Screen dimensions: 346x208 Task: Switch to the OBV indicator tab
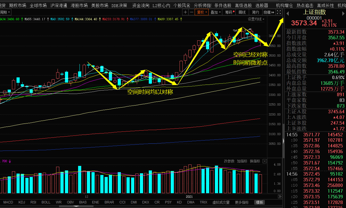pos(70,202)
